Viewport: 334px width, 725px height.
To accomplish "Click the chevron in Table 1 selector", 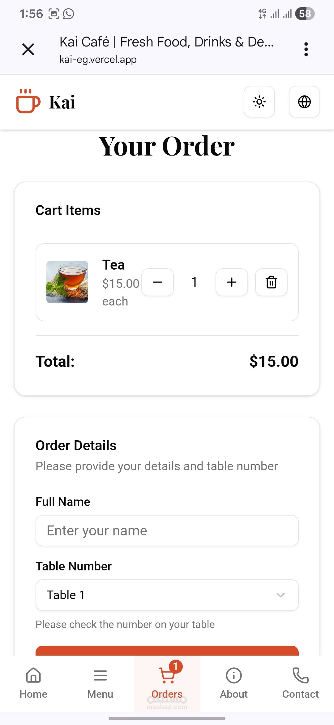I will pyautogui.click(x=280, y=595).
